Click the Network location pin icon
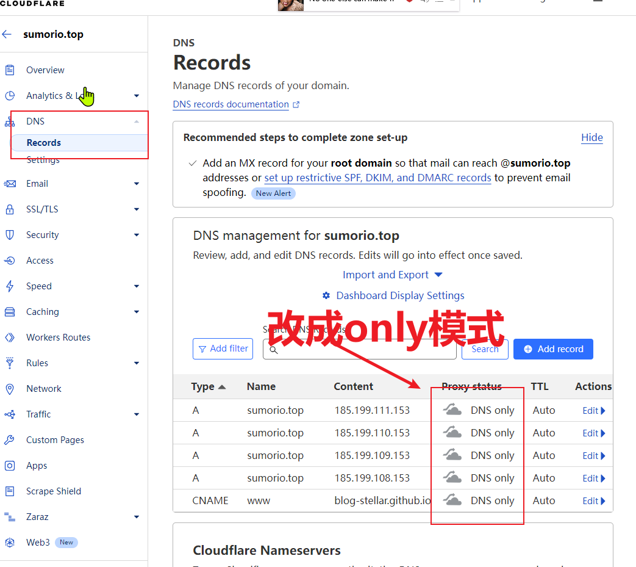The width and height of the screenshot is (636, 567). click(x=10, y=389)
